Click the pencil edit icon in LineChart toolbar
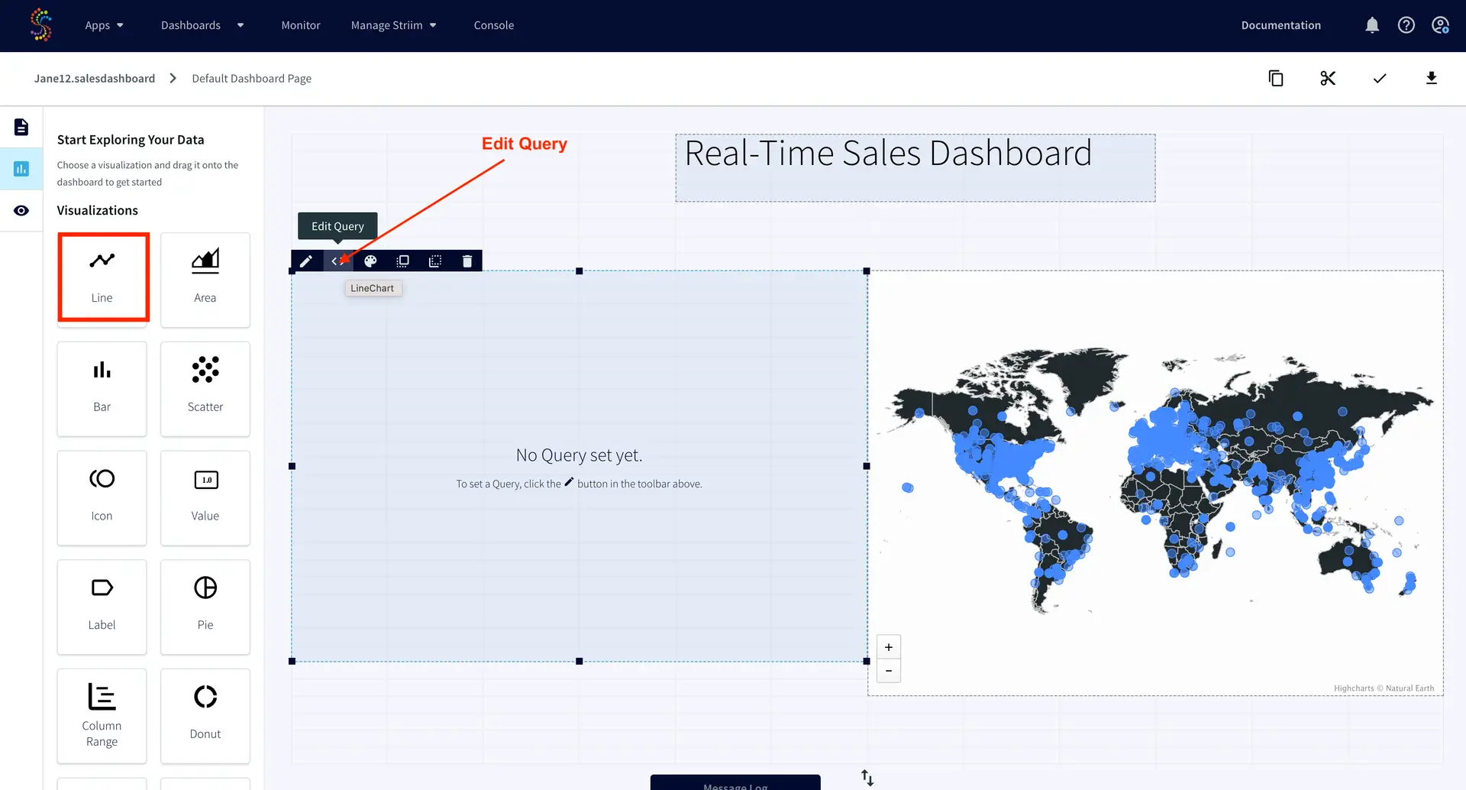Image resolution: width=1466 pixels, height=790 pixels. coord(305,261)
